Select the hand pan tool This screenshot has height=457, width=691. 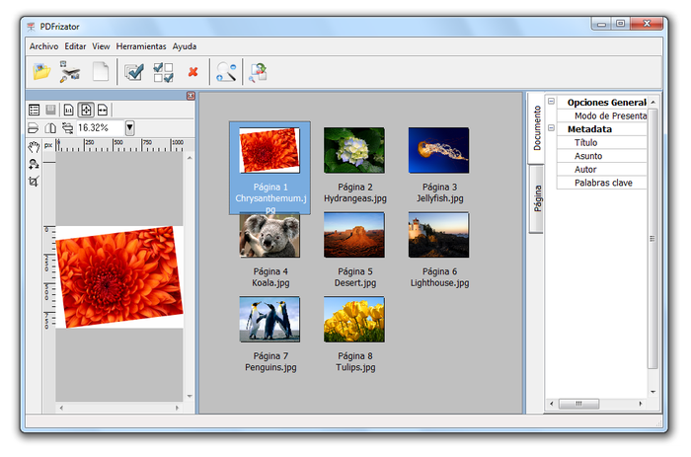coord(34,147)
